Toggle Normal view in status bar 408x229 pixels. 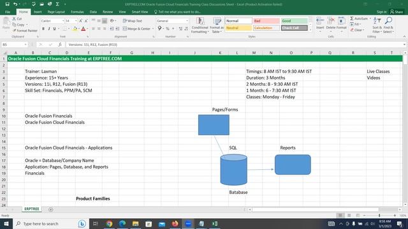pyautogui.click(x=340, y=215)
